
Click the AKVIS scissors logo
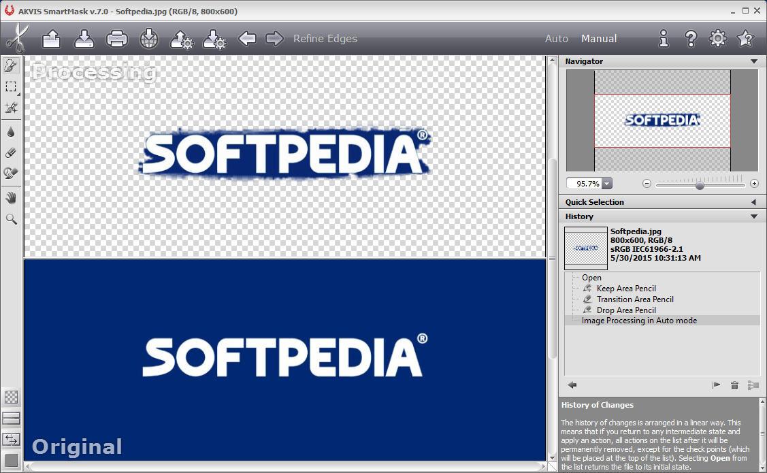[18, 38]
